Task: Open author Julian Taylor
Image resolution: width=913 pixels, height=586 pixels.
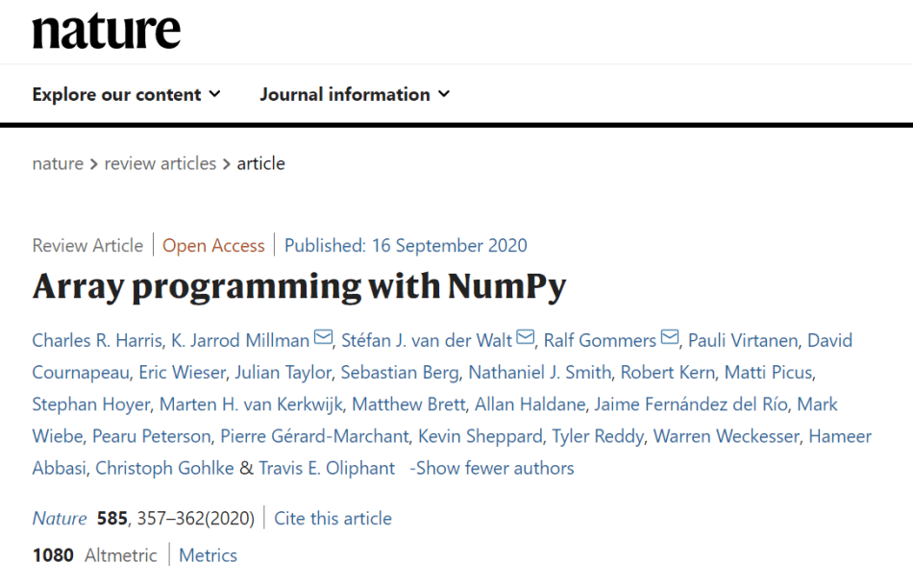Action: [283, 373]
